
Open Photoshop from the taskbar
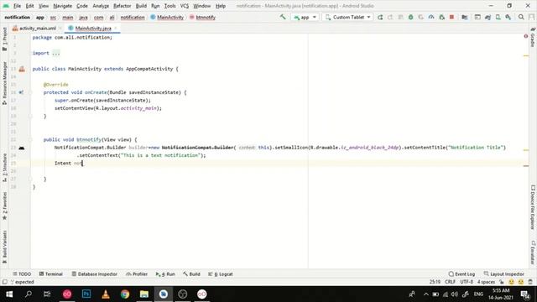86,294
